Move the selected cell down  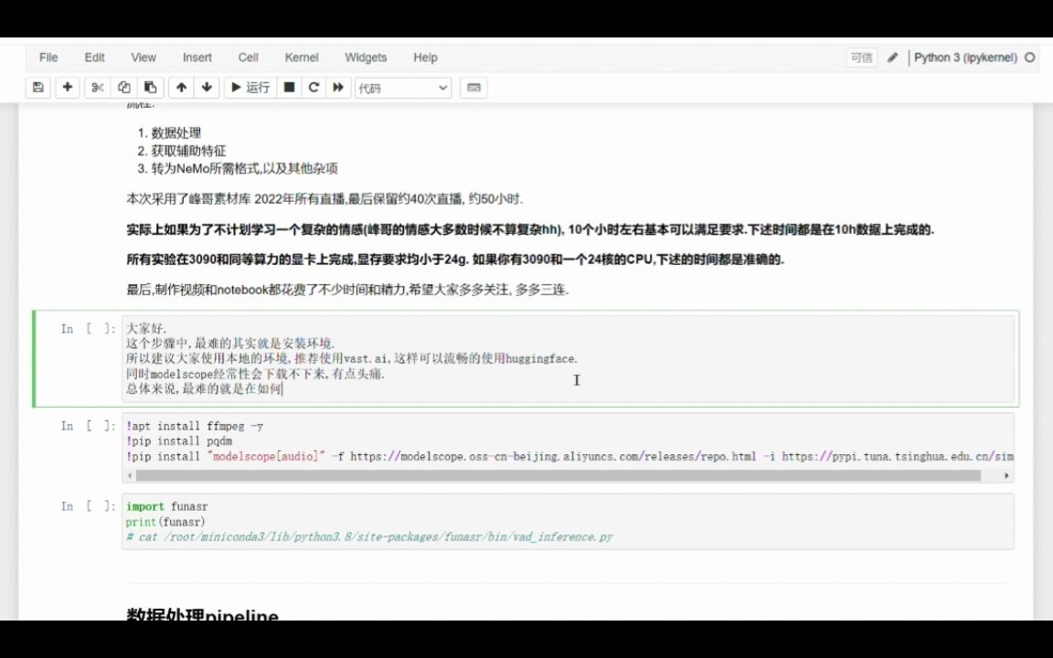207,87
